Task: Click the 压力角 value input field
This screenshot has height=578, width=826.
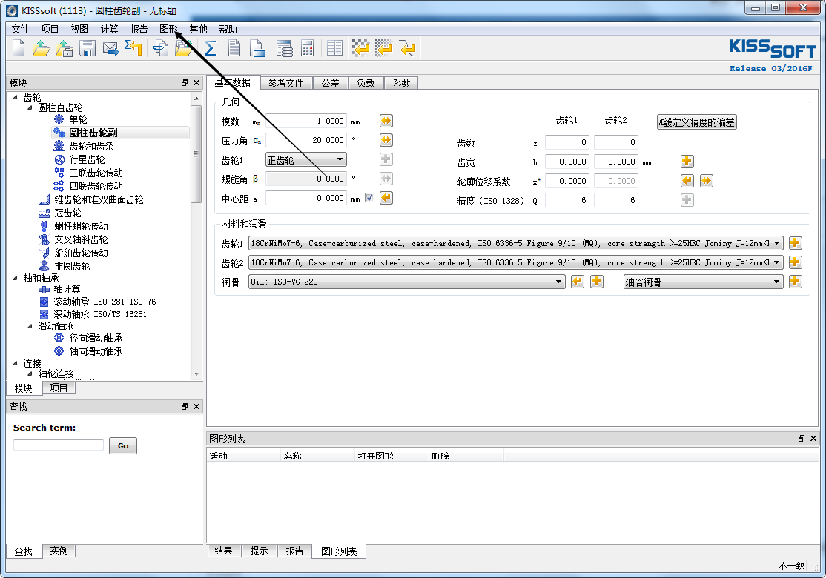Action: [306, 140]
